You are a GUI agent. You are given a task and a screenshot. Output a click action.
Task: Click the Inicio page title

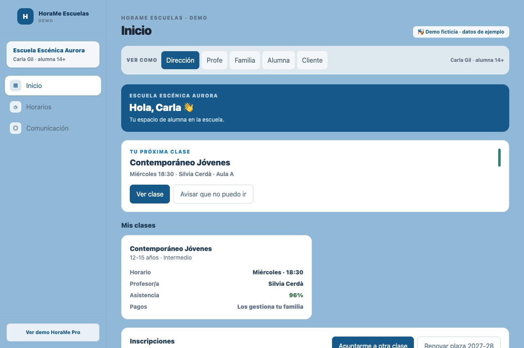pos(136,31)
